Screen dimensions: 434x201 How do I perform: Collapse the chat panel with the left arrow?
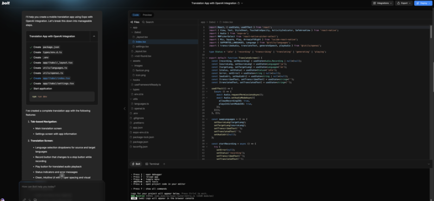tap(124, 109)
